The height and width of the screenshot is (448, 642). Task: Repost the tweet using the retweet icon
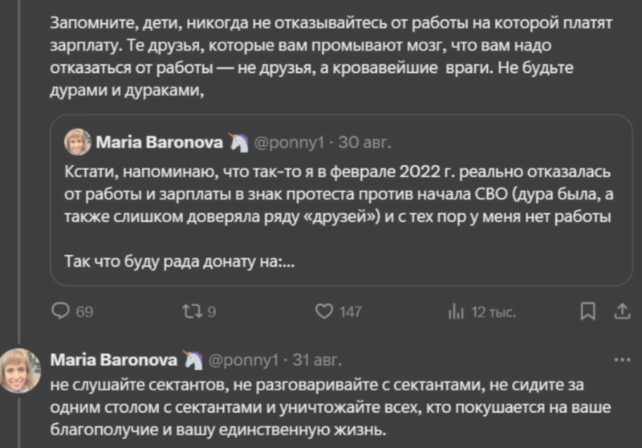tap(196, 312)
